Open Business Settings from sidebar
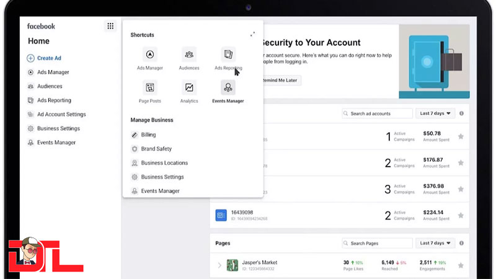Viewport: 496px width, 279px height. click(x=58, y=128)
